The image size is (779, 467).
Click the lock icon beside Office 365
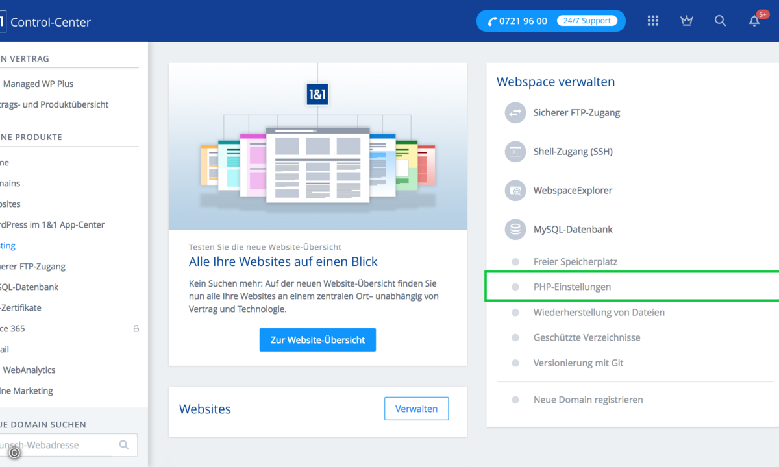click(136, 329)
